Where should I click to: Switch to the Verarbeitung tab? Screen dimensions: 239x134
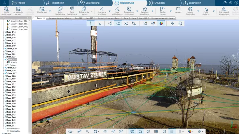[90, 3]
